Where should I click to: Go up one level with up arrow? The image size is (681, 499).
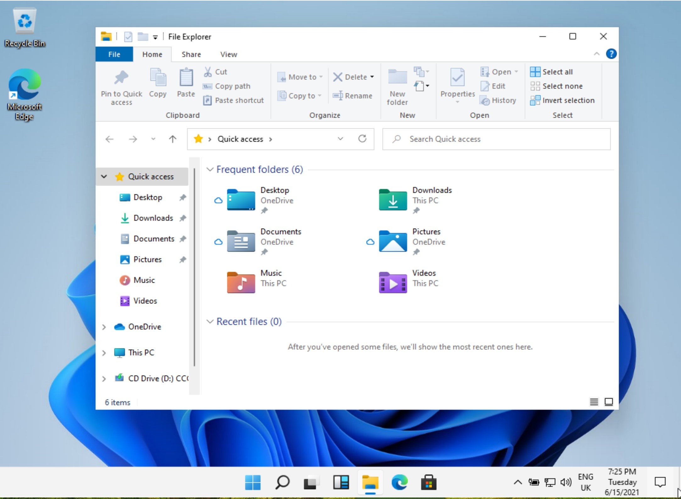tap(173, 139)
